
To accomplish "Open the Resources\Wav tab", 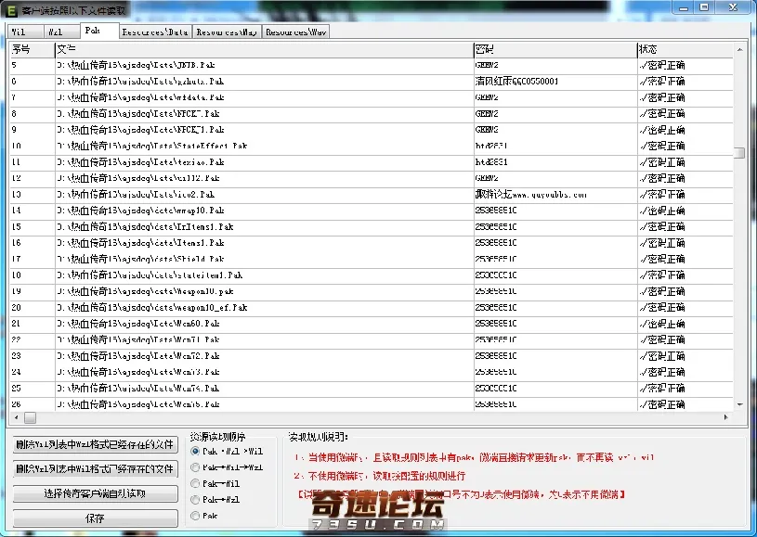I will coord(296,32).
